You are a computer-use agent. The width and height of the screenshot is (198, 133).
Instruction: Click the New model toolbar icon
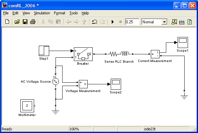[7, 22]
